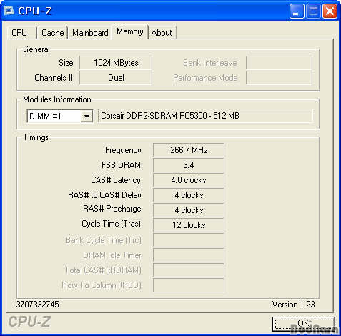Select Cycle Time (Tras) value 12 clocks
The width and height of the screenshot is (341, 336).
(x=189, y=225)
